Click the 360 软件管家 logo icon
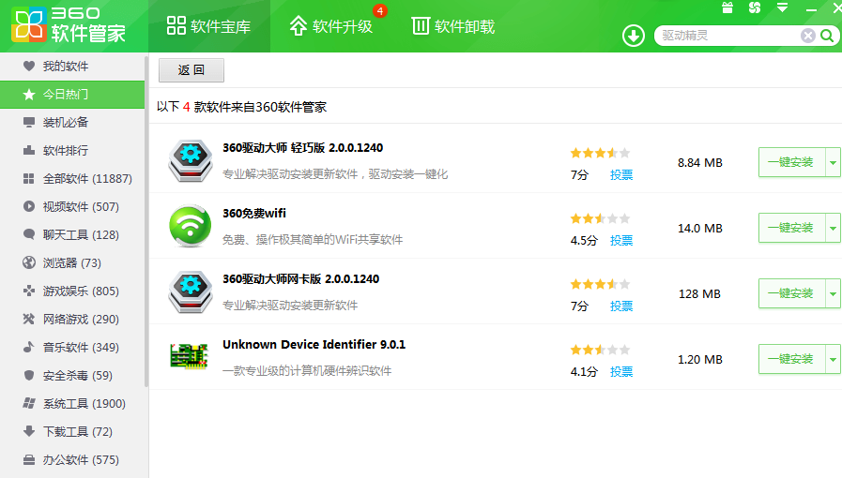The width and height of the screenshot is (842, 478). pyautogui.click(x=28, y=24)
